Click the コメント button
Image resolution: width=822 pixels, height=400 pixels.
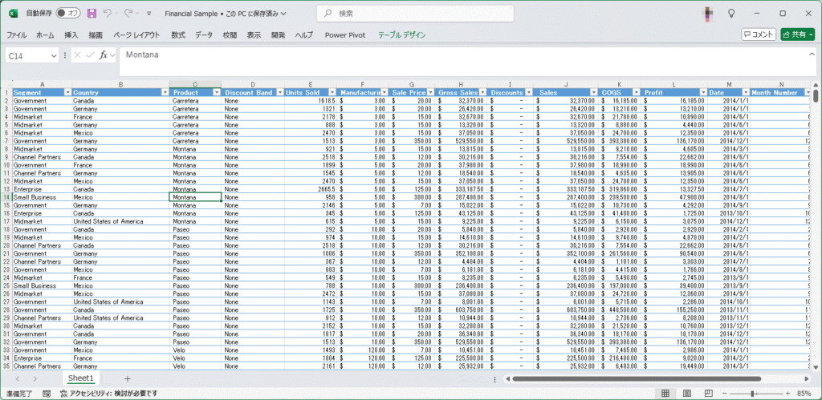(759, 34)
